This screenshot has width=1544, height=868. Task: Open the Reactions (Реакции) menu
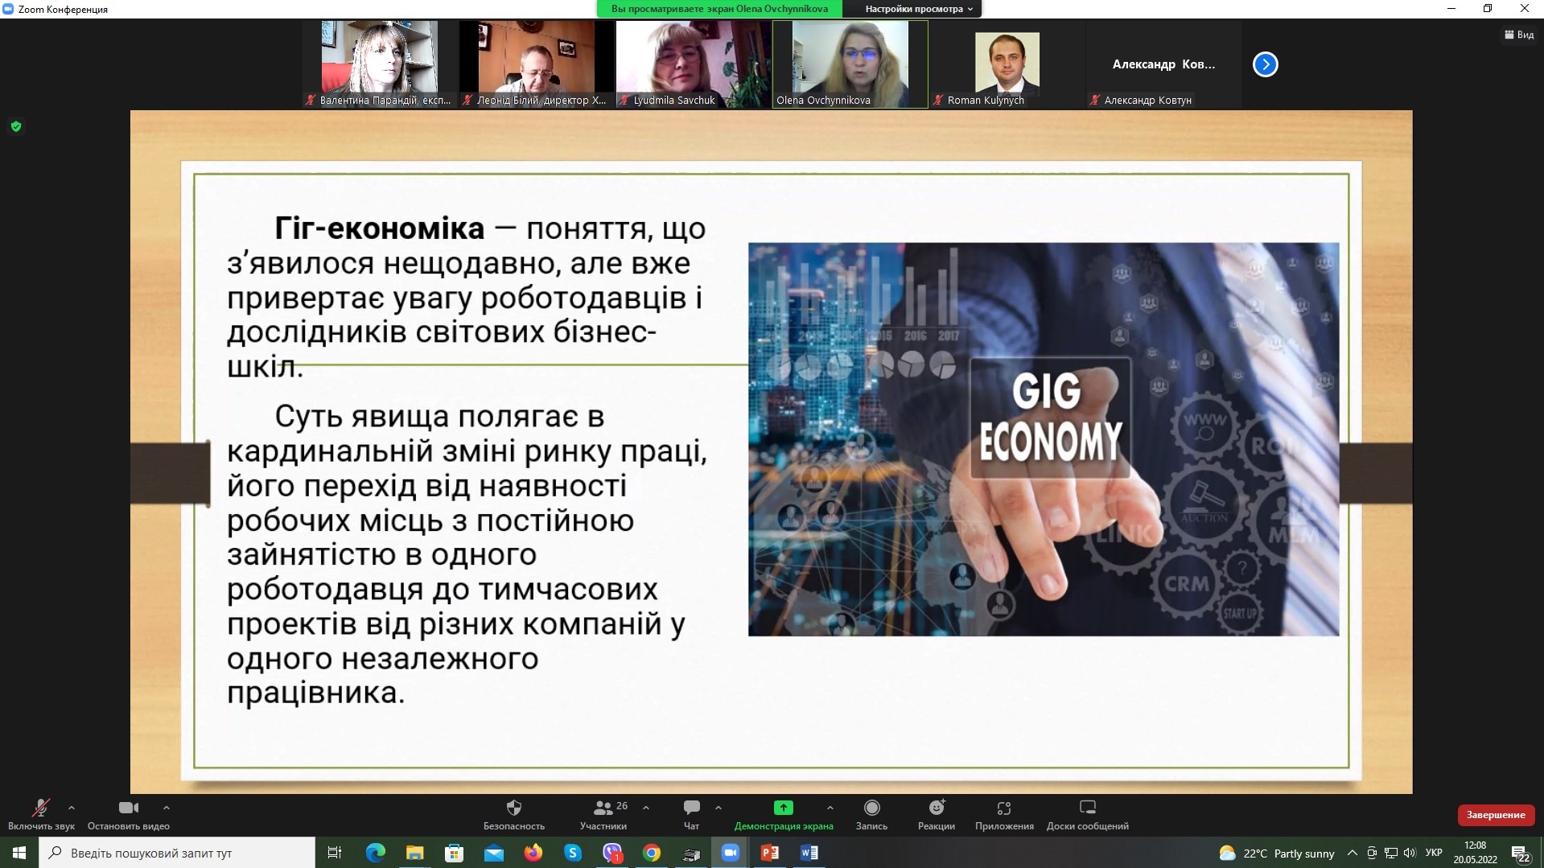pos(936,808)
